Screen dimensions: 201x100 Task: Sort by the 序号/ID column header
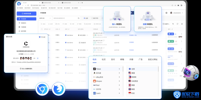point(47,29)
